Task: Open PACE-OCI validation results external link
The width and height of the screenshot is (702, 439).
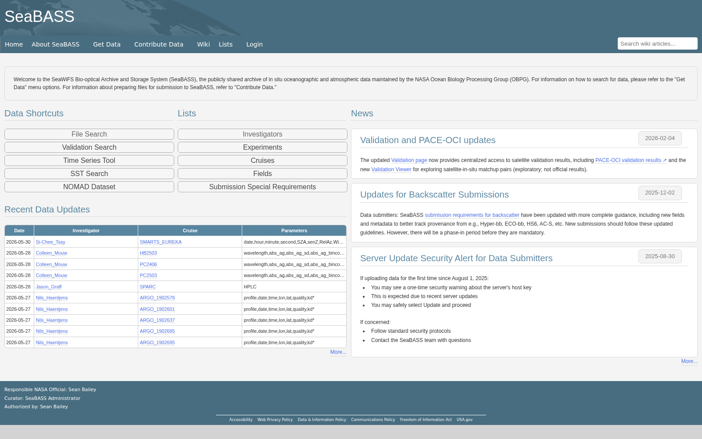Action: pyautogui.click(x=631, y=161)
